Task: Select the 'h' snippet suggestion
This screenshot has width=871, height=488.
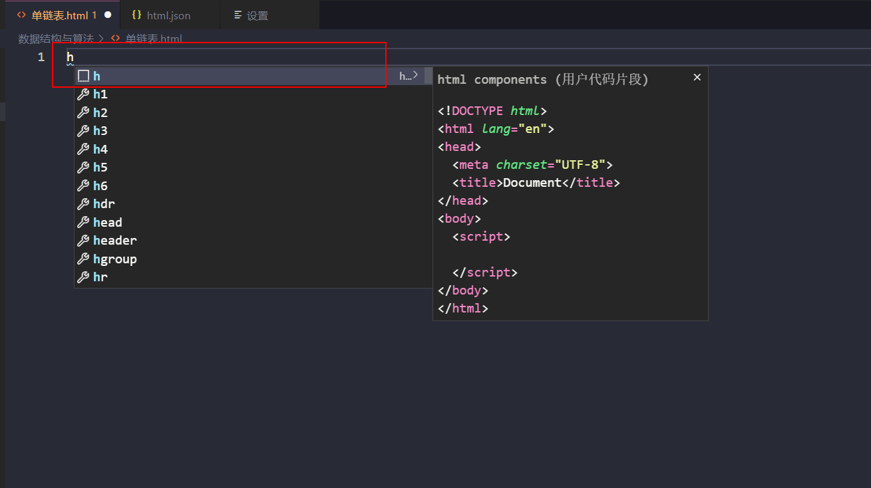Action: coord(249,76)
